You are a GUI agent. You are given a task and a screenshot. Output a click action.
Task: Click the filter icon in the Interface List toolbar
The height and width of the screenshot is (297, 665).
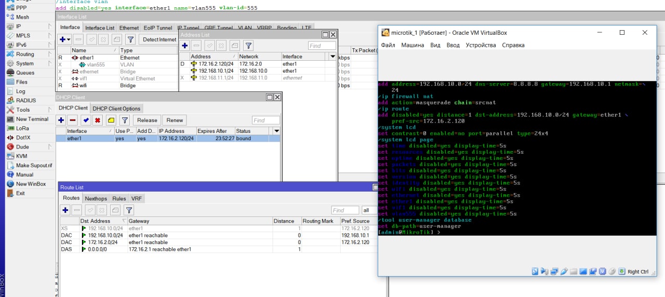tap(130, 39)
